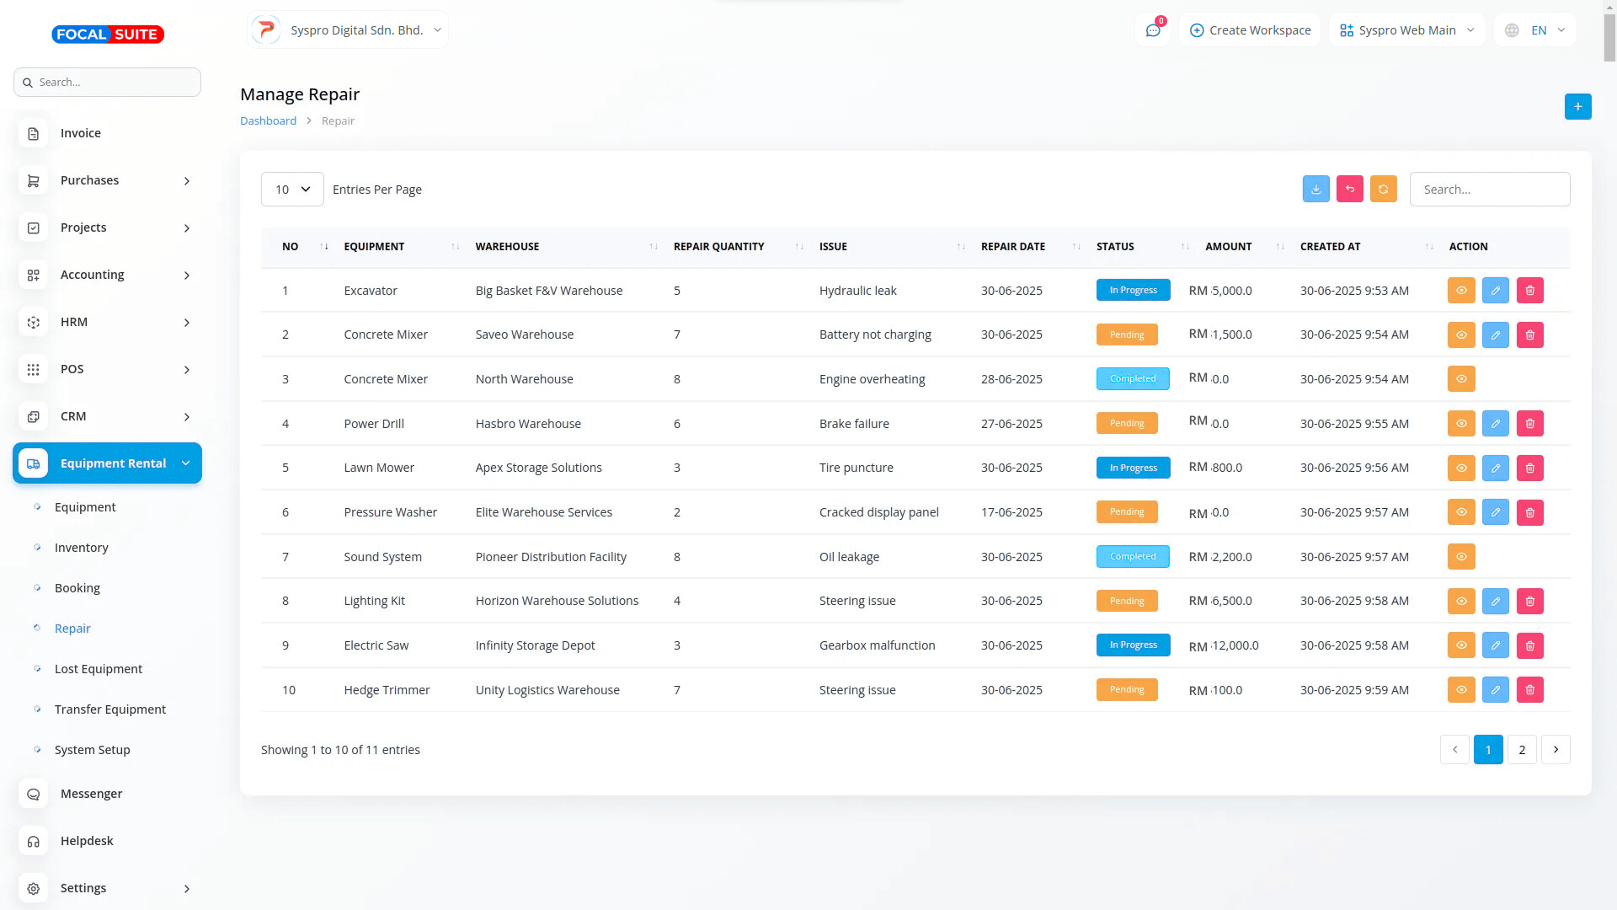
Task: Click the orange refresh reload icon
Action: coord(1383,190)
